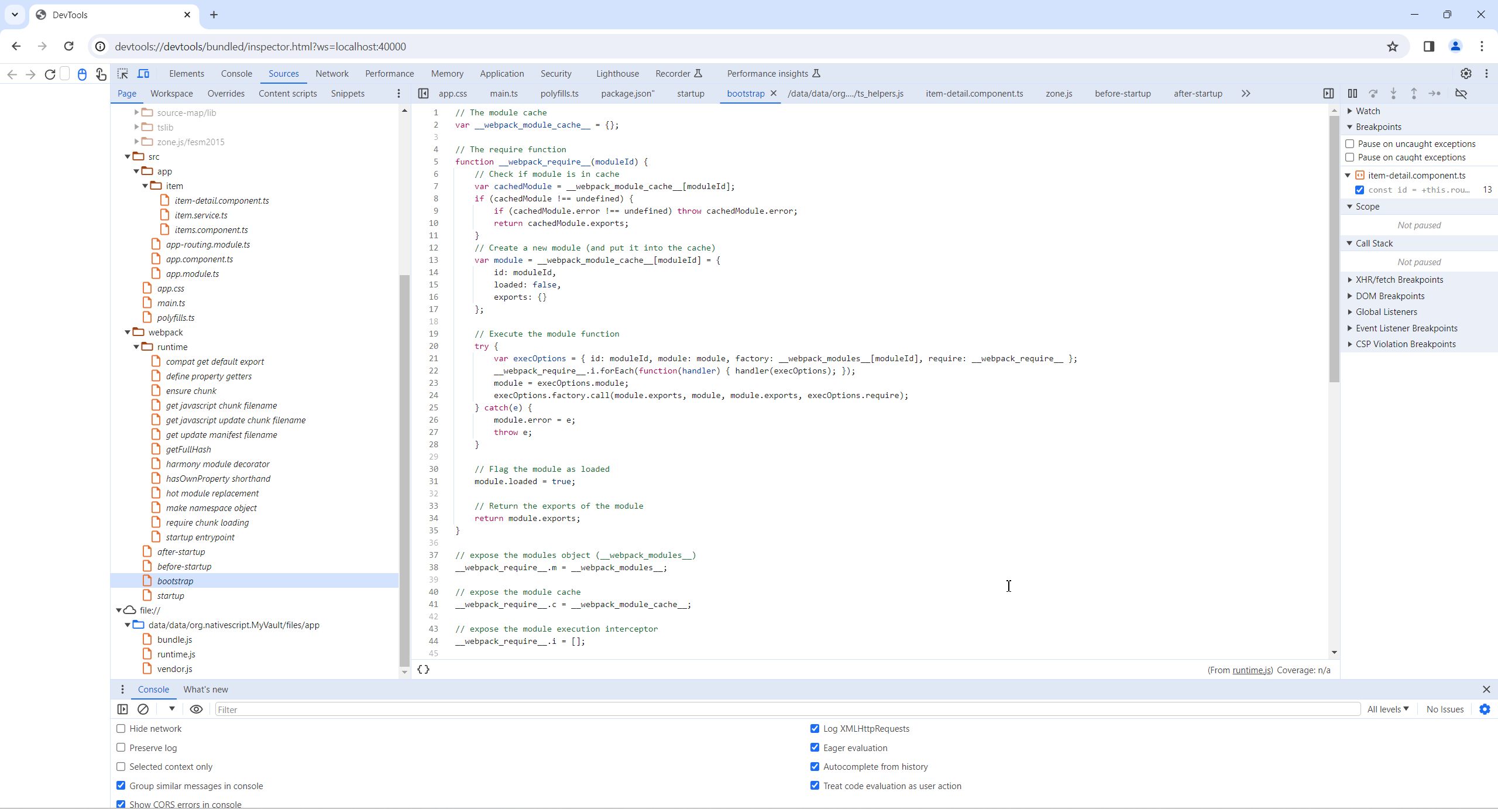
Task: Collapse the webpack runtime folder
Action: pyautogui.click(x=136, y=347)
